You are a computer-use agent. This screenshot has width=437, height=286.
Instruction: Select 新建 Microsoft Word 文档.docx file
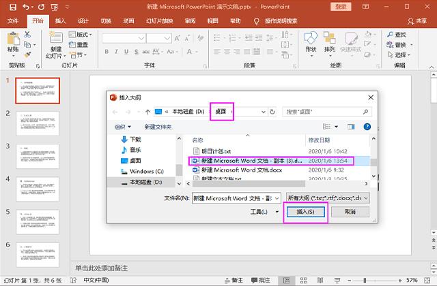[242, 170]
